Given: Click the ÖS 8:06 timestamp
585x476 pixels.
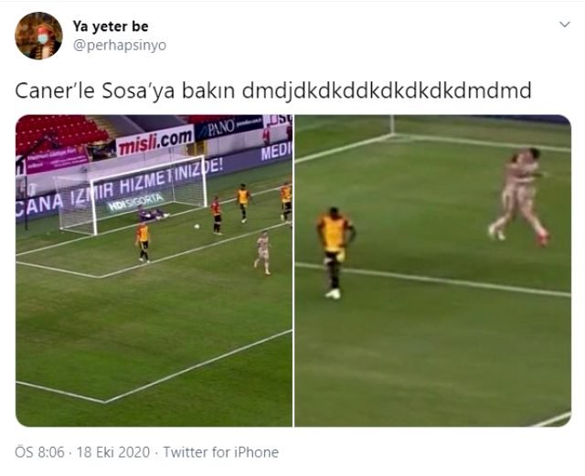Looking at the screenshot, I should [x=39, y=452].
